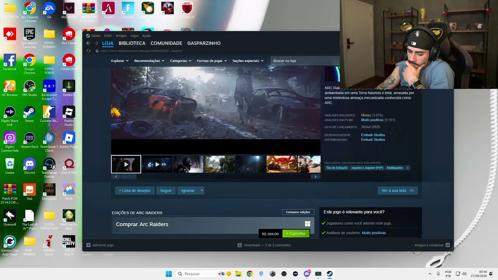The height and width of the screenshot is (280, 498).
Task: Open Discord from the taskbar
Action: [x=307, y=274]
